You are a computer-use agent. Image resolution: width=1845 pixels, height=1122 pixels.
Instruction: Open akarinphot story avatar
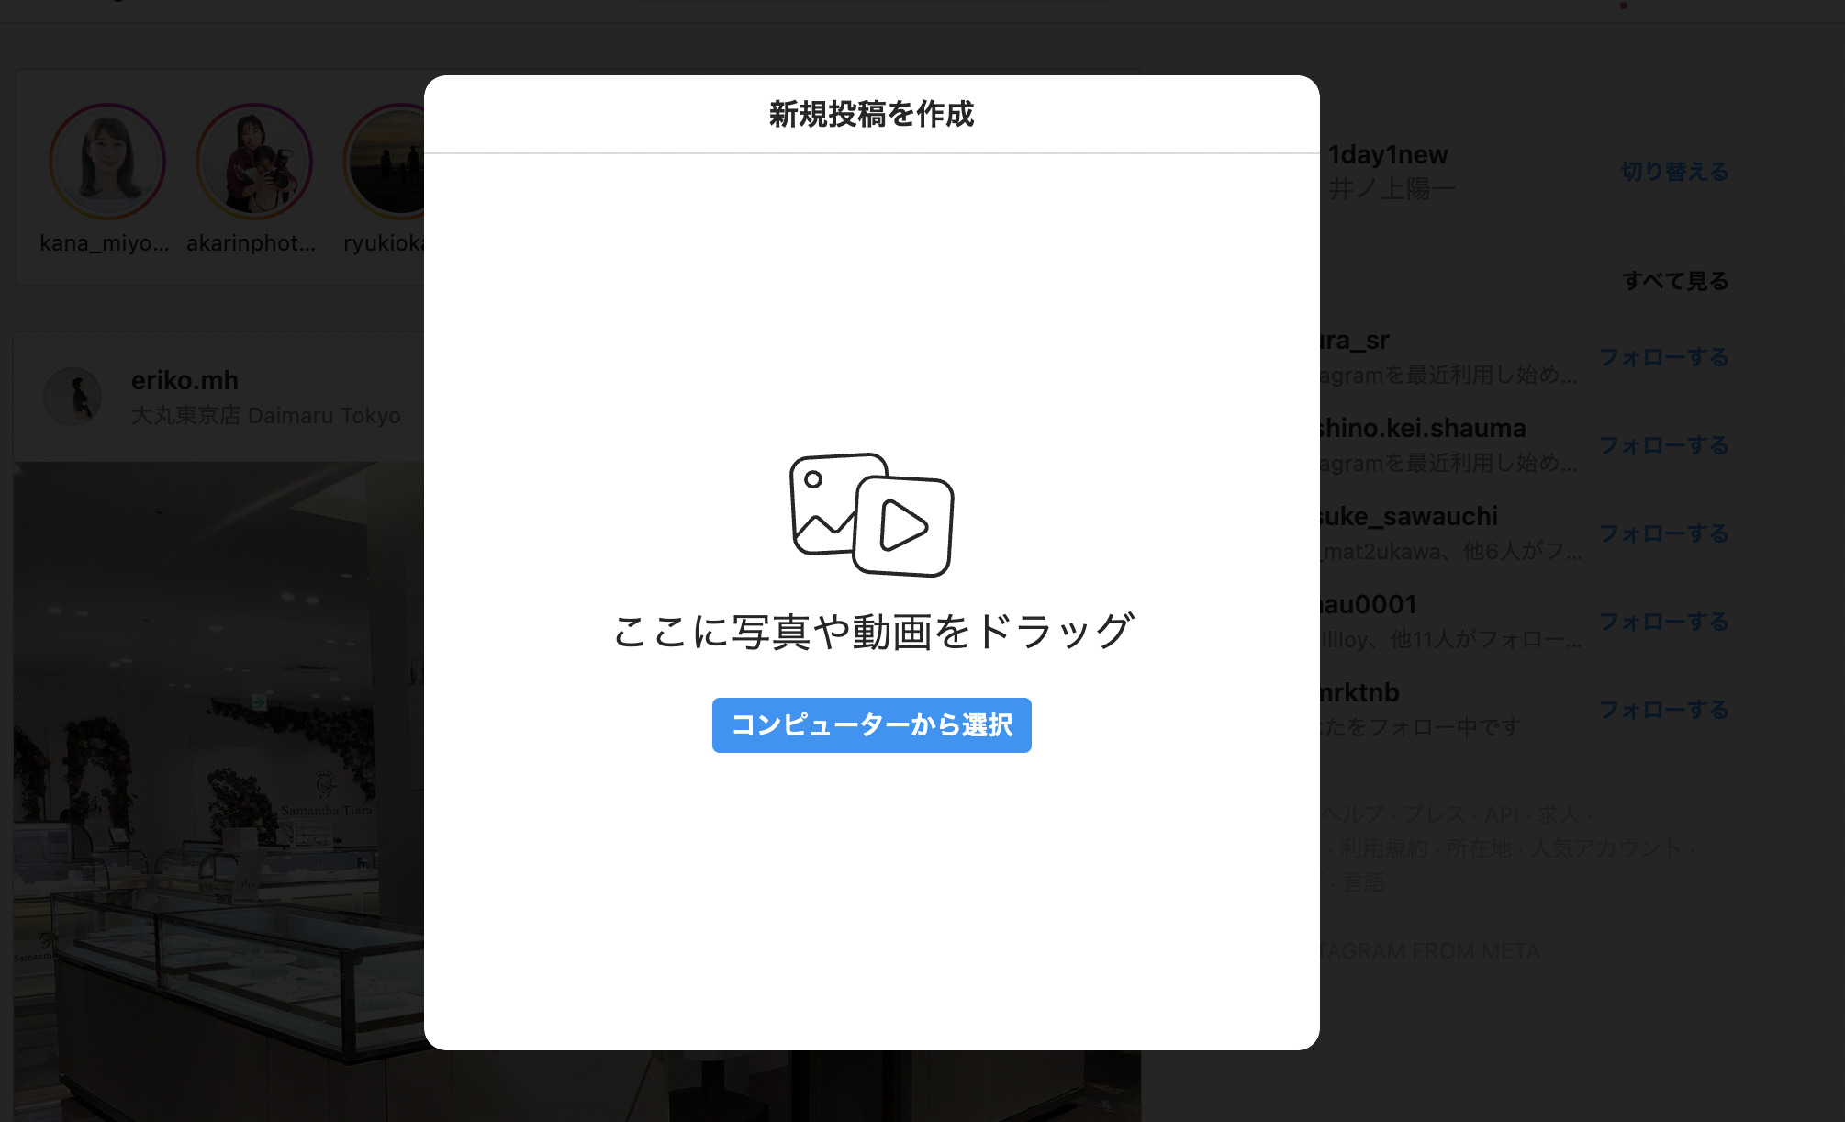[x=254, y=163]
